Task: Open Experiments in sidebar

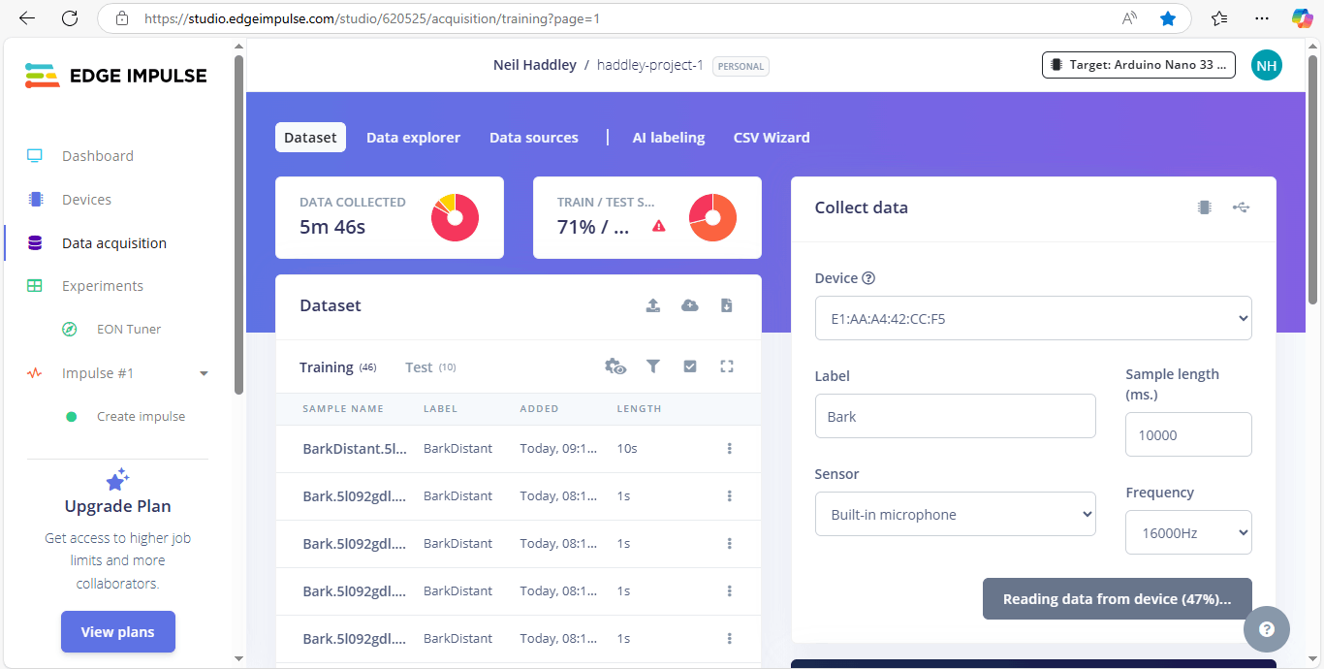Action: point(103,286)
